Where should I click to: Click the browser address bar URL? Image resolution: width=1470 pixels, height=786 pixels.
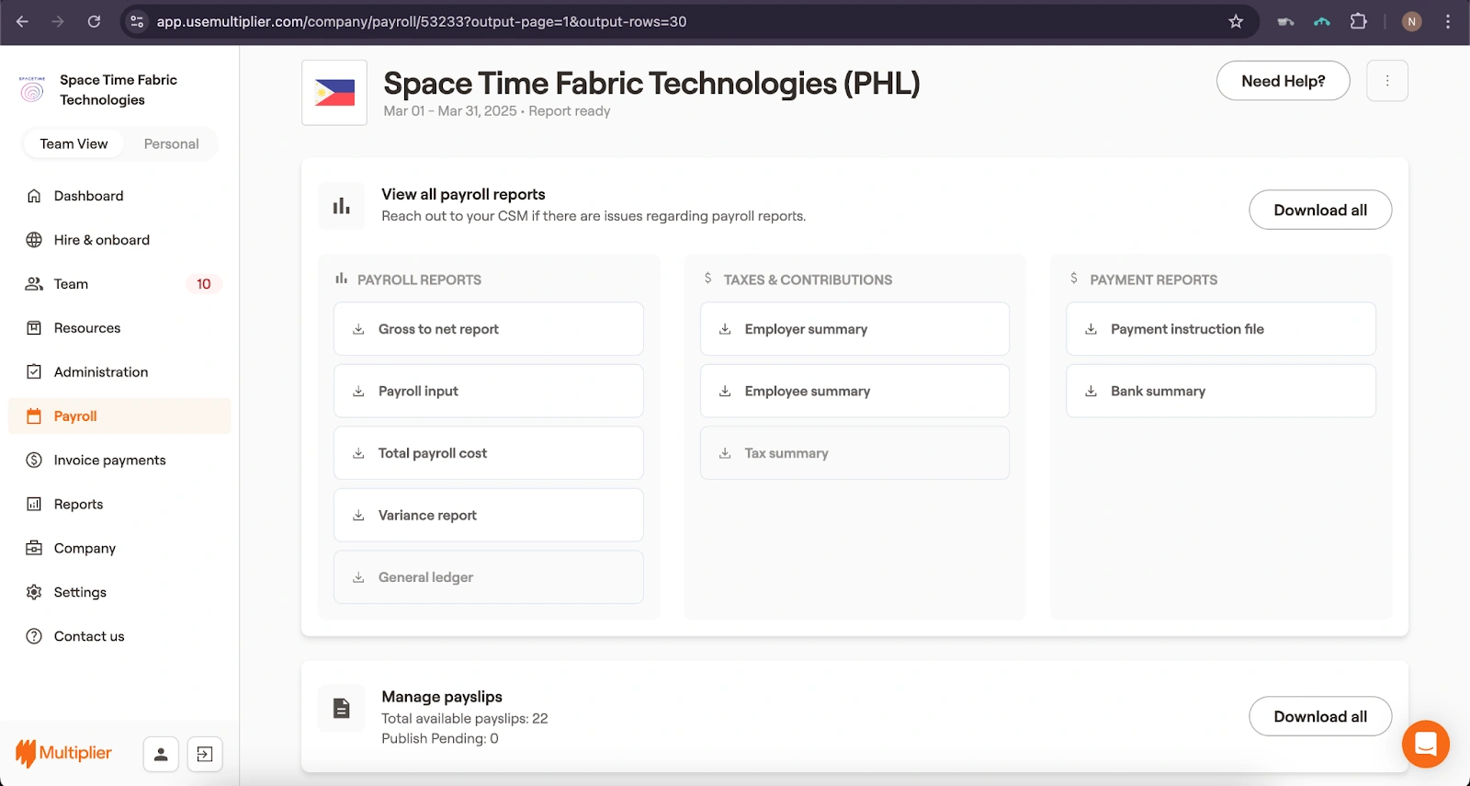(422, 21)
